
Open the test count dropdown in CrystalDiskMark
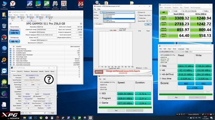point(170,11)
